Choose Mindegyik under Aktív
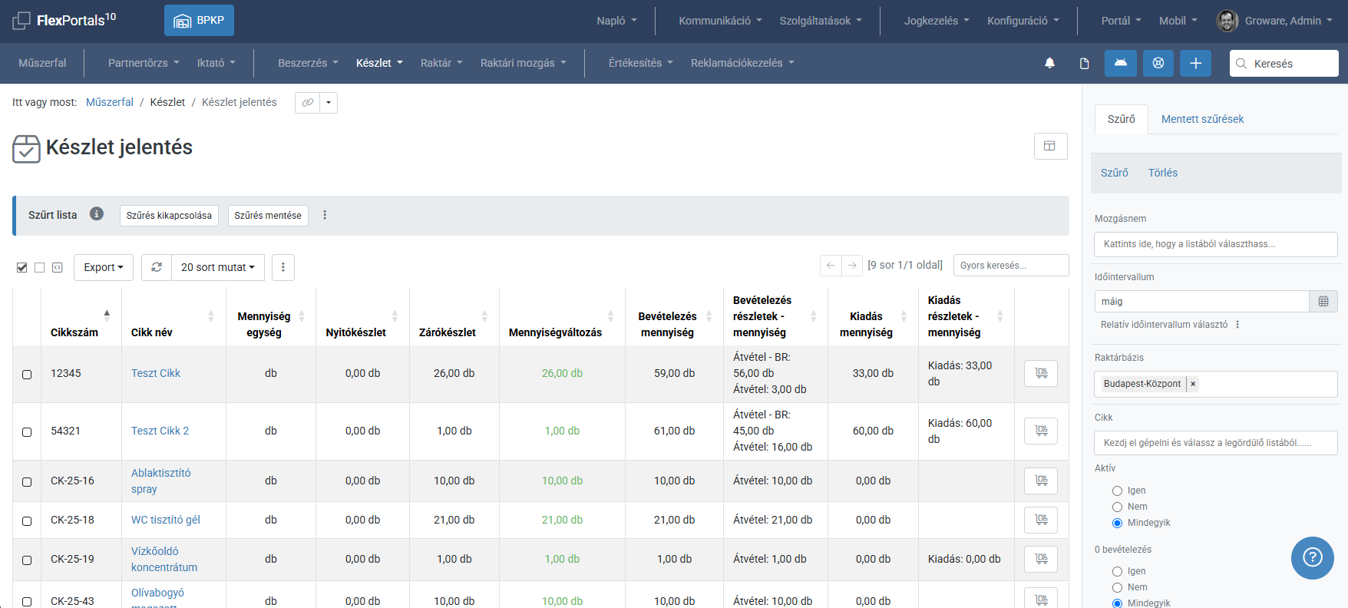1348x608 pixels. click(x=1117, y=523)
